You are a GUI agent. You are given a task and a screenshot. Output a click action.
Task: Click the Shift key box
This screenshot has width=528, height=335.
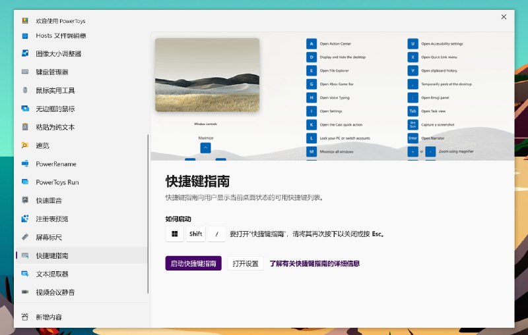tap(195, 234)
